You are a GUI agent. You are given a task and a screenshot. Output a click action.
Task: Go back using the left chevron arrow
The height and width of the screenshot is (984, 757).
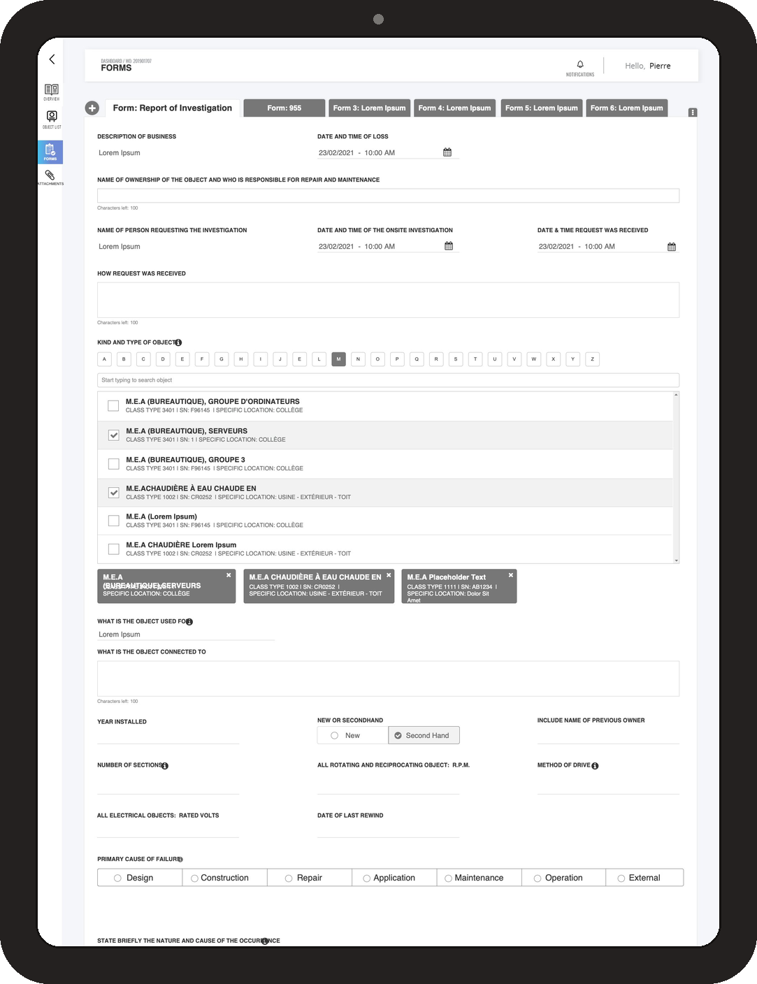point(52,59)
